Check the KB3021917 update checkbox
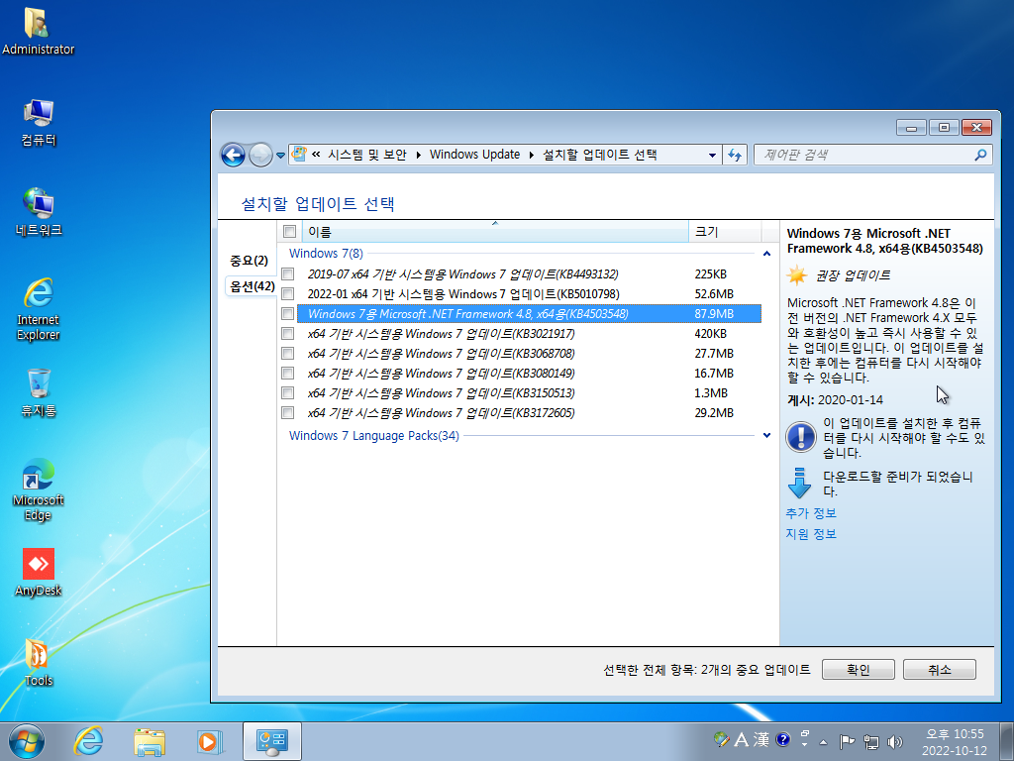This screenshot has height=761, width=1014. click(x=288, y=334)
